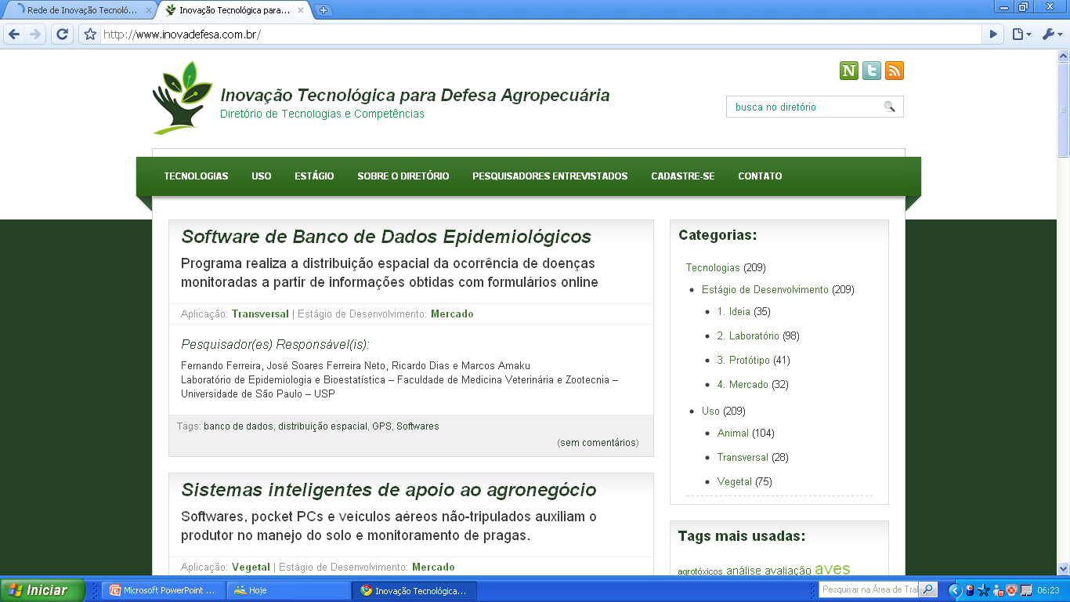Open the '3. Protótipo' category
The width and height of the screenshot is (1070, 602).
pos(743,361)
